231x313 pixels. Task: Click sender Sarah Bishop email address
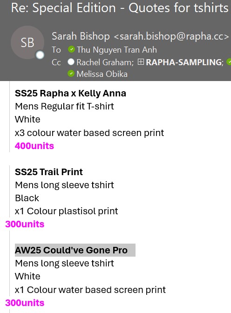(x=171, y=36)
